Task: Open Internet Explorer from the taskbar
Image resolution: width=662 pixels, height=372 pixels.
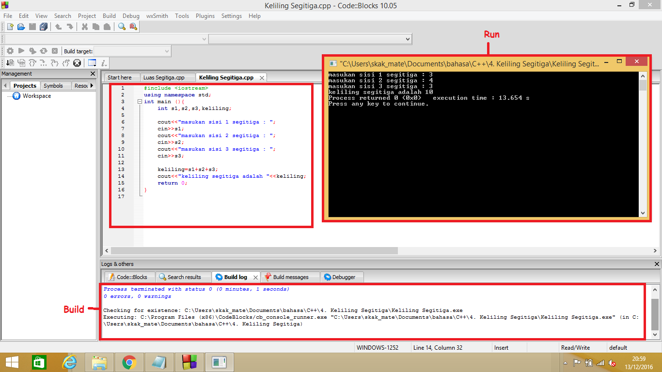Action: pyautogui.click(x=70, y=362)
